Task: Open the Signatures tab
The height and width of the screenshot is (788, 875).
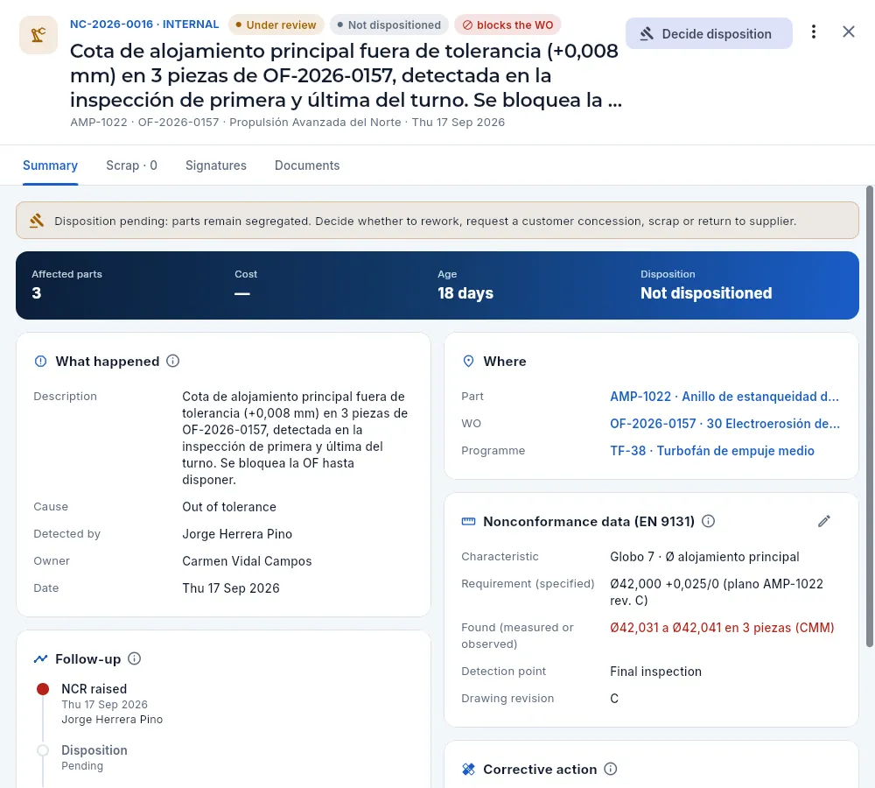Action: coord(216,165)
